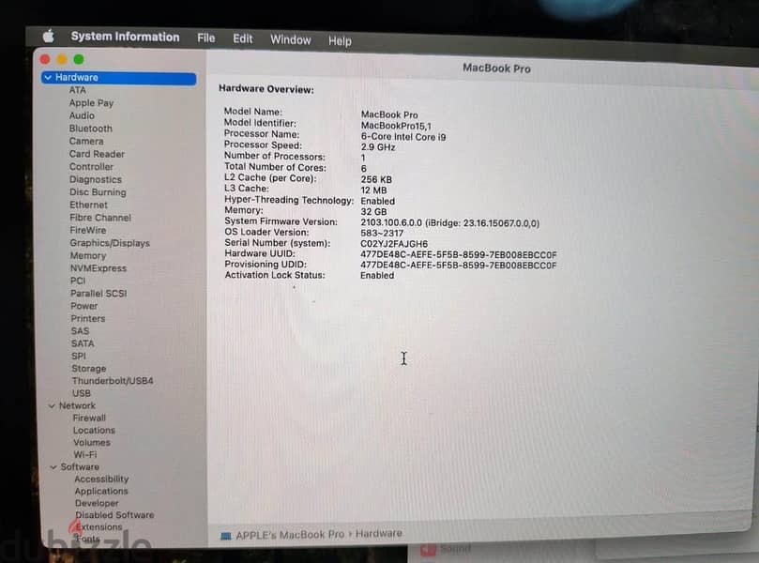The height and width of the screenshot is (563, 759).
Task: Select the Hardware category row
Action: coord(118,78)
